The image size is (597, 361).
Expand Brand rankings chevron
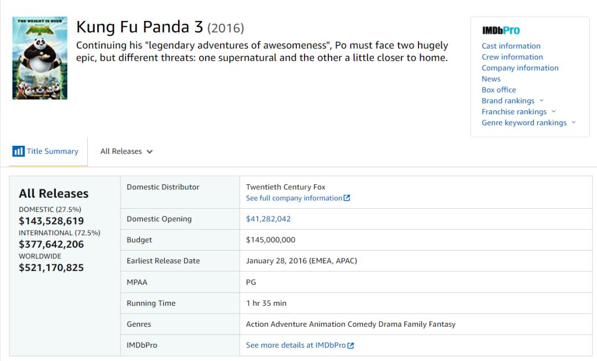tap(542, 100)
